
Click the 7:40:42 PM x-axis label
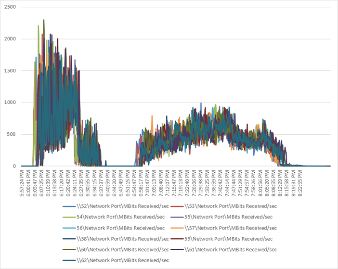[x=221, y=183]
